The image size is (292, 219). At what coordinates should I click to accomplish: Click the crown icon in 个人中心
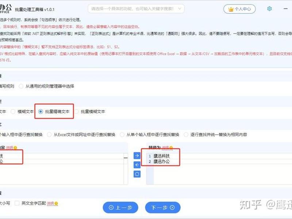pyautogui.click(x=231, y=9)
